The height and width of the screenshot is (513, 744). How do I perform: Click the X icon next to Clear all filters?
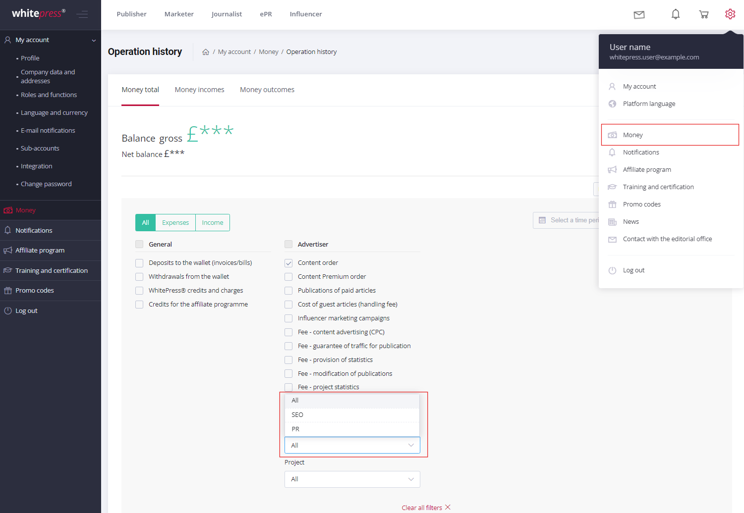(x=448, y=507)
